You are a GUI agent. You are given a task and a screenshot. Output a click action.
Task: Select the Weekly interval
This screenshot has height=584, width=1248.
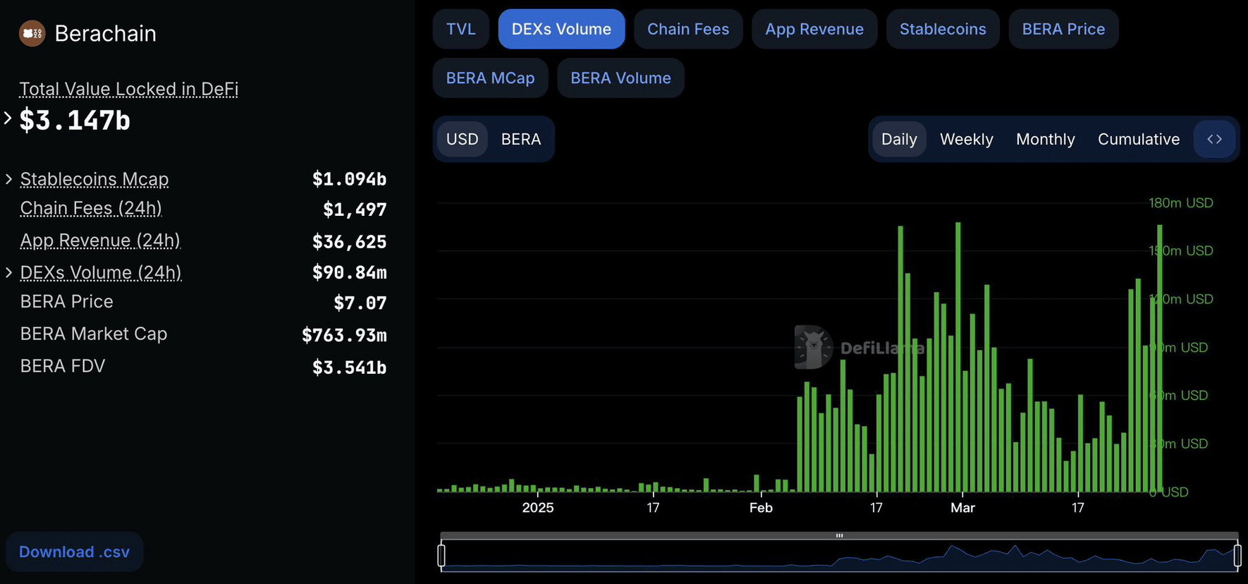click(x=966, y=139)
